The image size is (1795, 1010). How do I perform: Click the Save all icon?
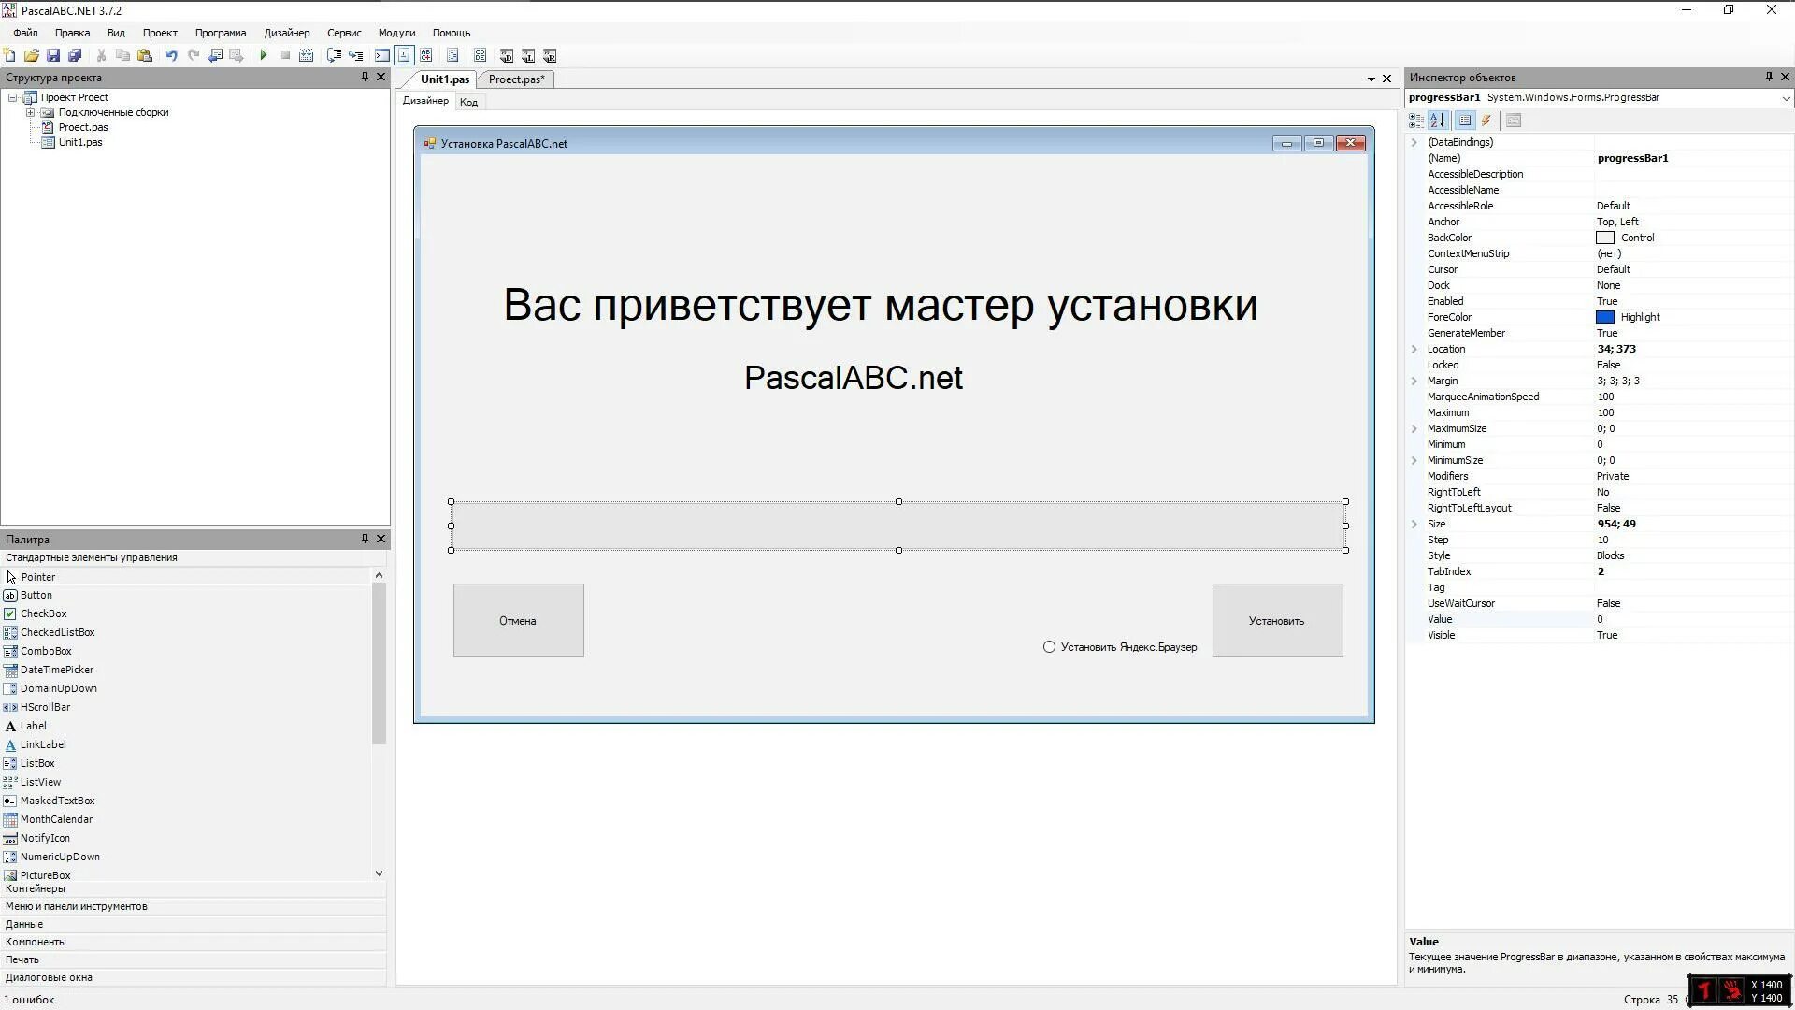point(75,55)
